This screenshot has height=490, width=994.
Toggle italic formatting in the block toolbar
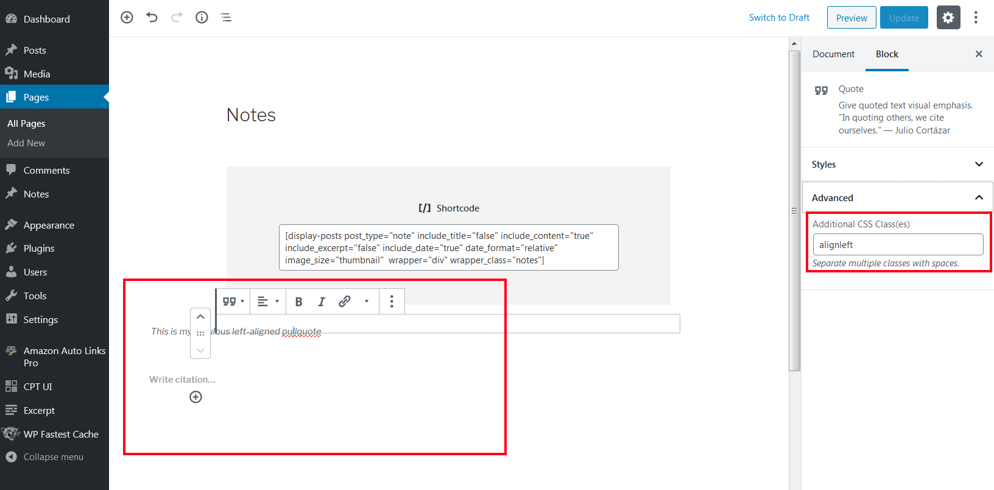point(322,302)
